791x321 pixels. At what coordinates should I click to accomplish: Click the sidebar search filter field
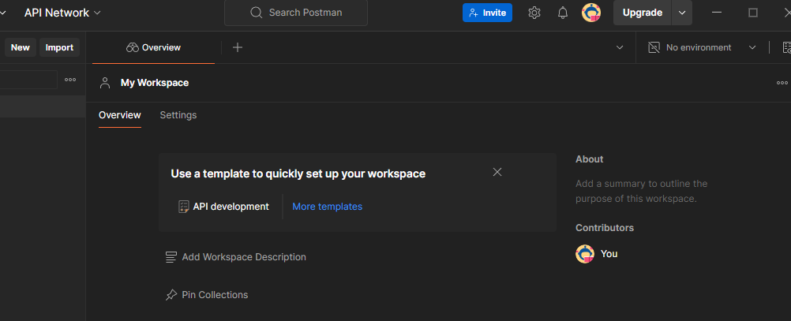pyautogui.click(x=28, y=80)
